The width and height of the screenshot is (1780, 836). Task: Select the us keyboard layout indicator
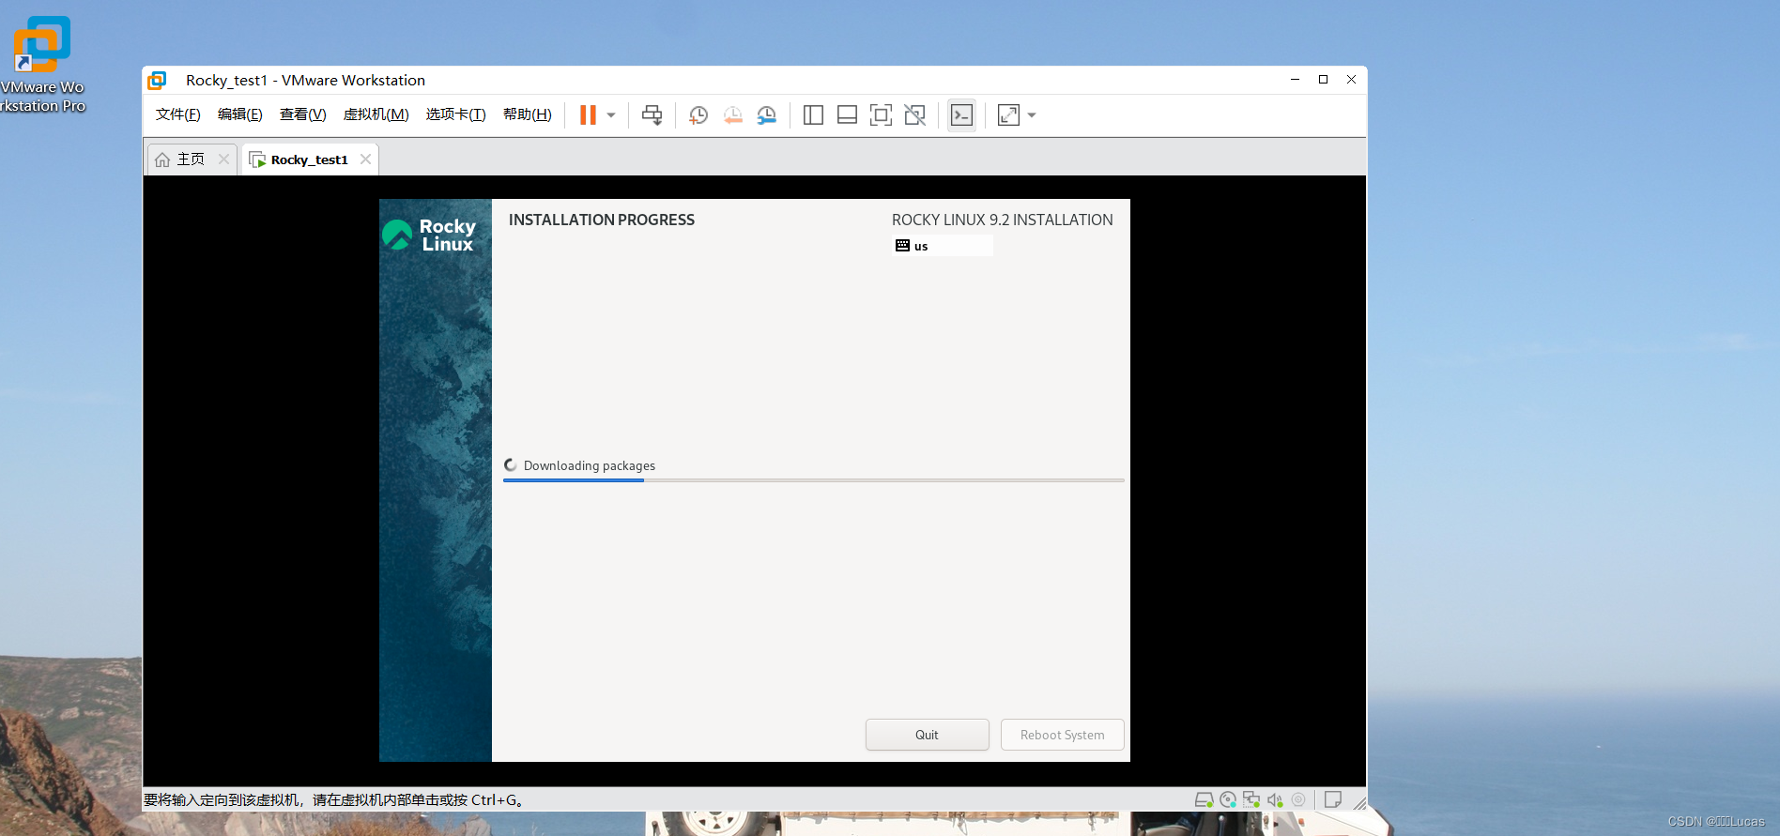[942, 246]
